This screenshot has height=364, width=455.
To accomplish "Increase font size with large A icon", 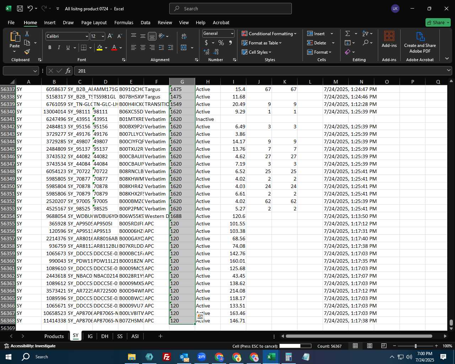I will [110, 36].
